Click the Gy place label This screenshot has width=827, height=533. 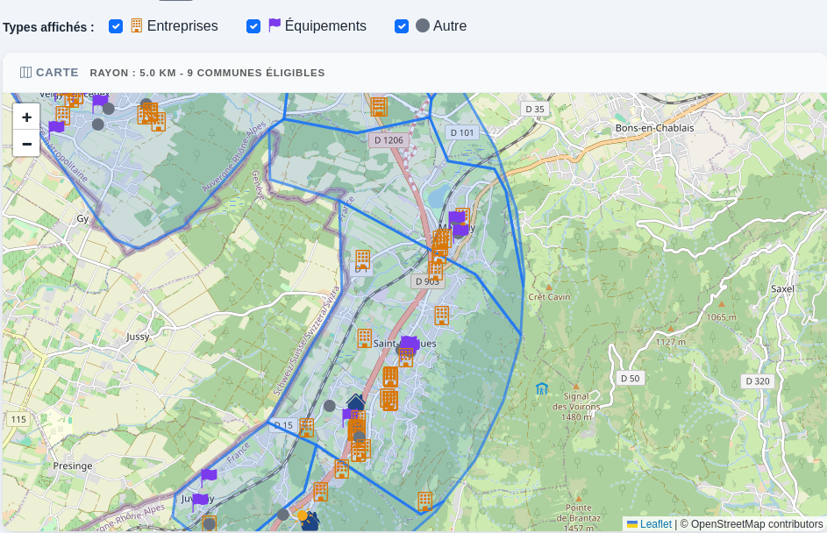[82, 218]
